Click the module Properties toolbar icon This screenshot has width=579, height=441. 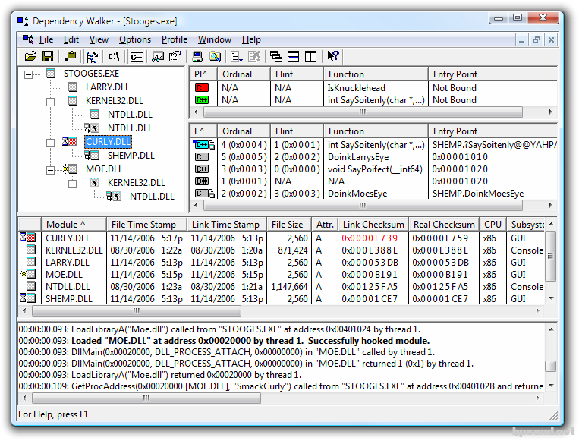pyautogui.click(x=175, y=56)
